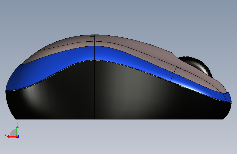This screenshot has width=237, height=154.
Task: Click the green Y axis arrow on triad
Action: point(17,131)
